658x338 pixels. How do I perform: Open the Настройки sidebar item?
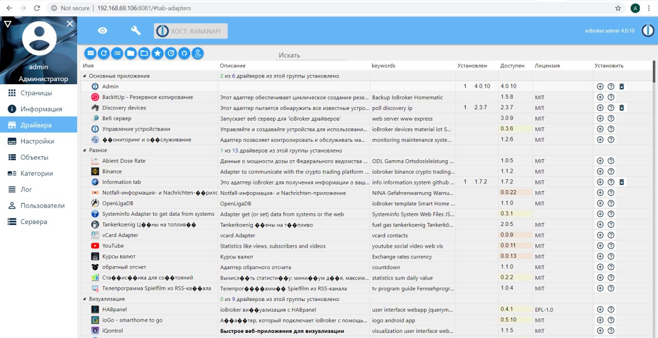(x=39, y=141)
